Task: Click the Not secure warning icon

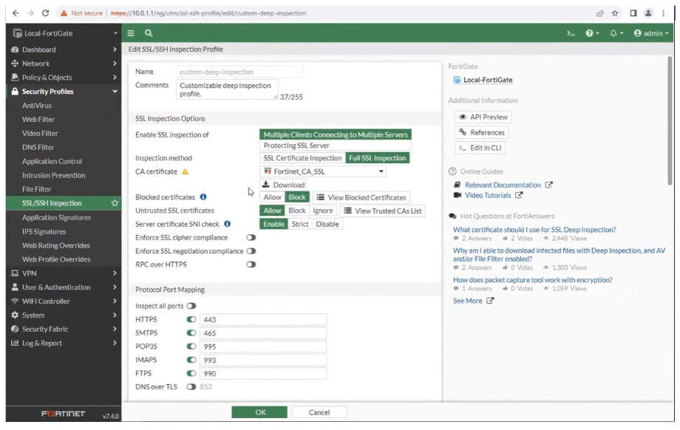Action: coord(64,13)
